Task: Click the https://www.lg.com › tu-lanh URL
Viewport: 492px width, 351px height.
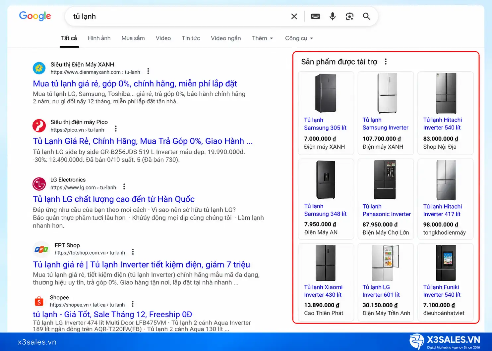Action: 83,187
